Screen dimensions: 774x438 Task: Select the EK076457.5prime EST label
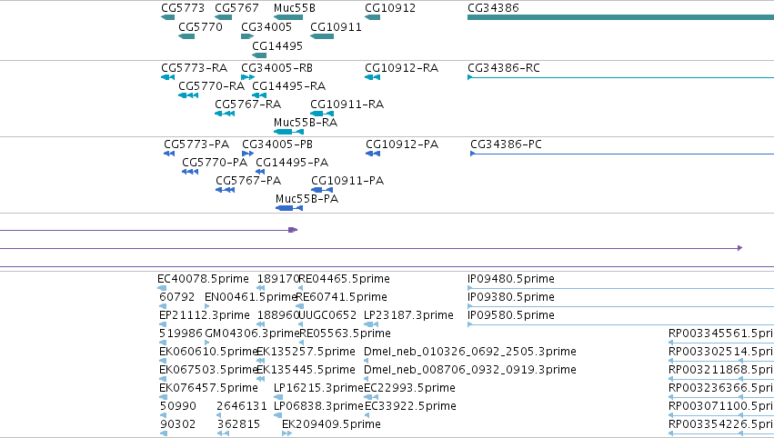point(208,388)
